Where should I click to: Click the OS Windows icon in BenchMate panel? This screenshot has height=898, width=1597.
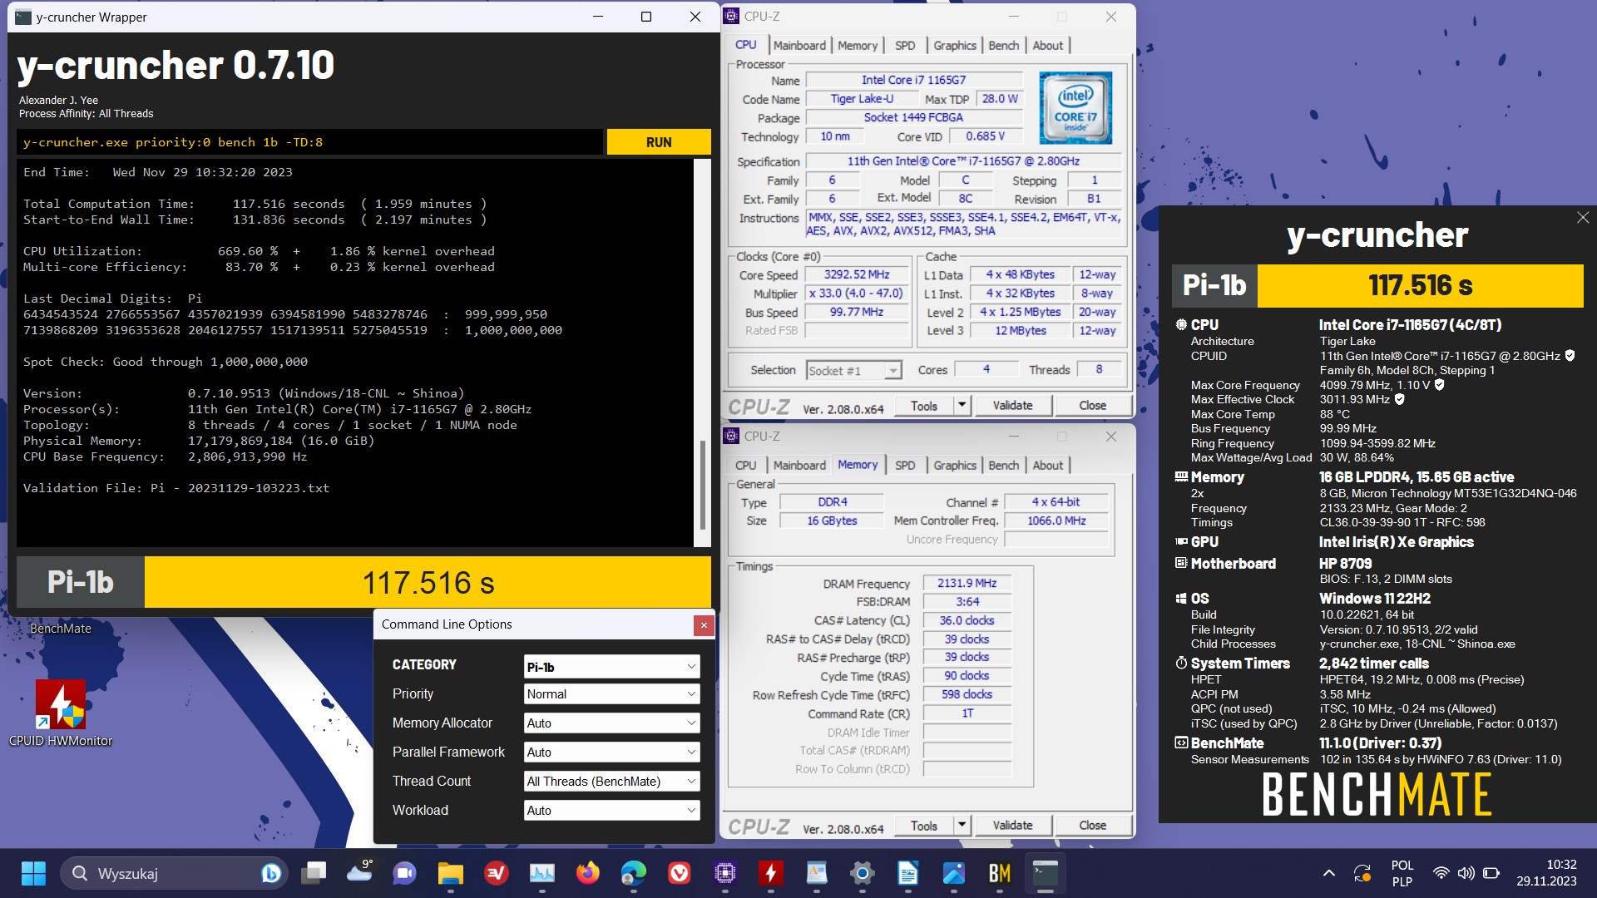1181,599
